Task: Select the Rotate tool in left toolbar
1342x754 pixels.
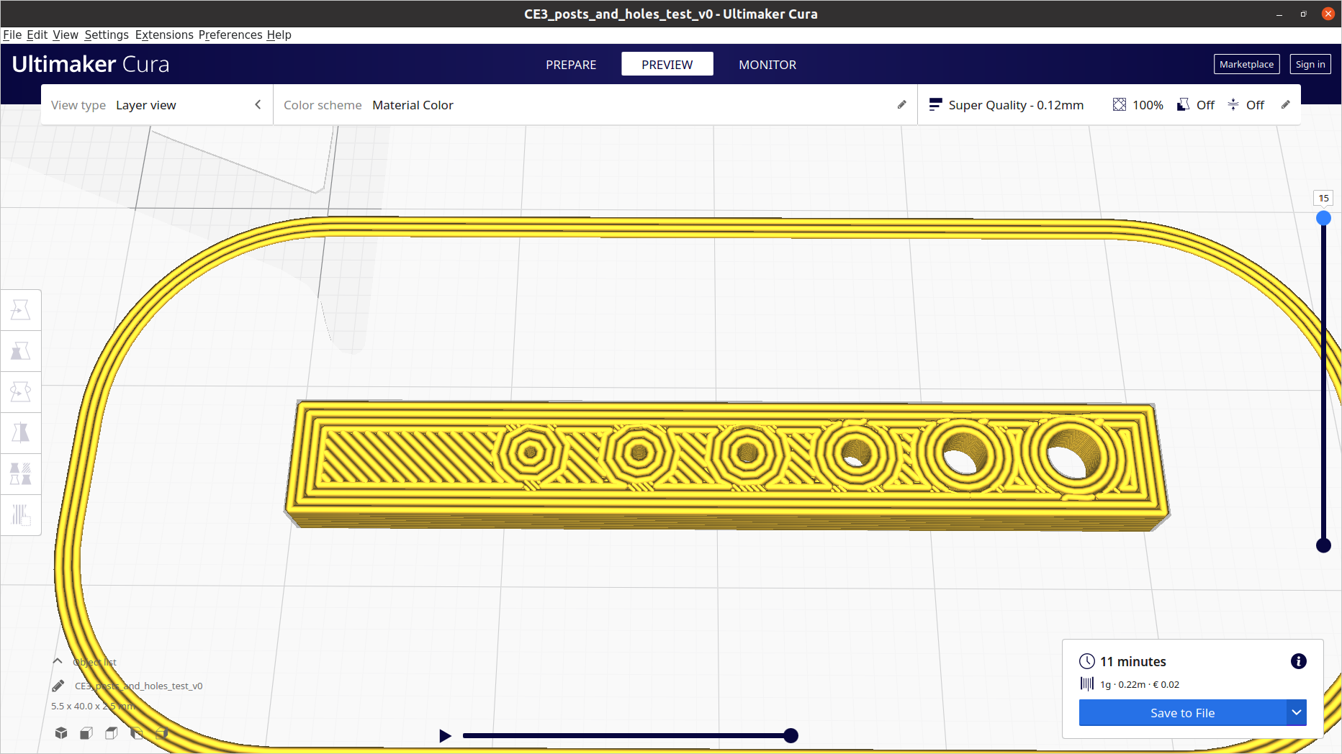Action: pos(20,392)
